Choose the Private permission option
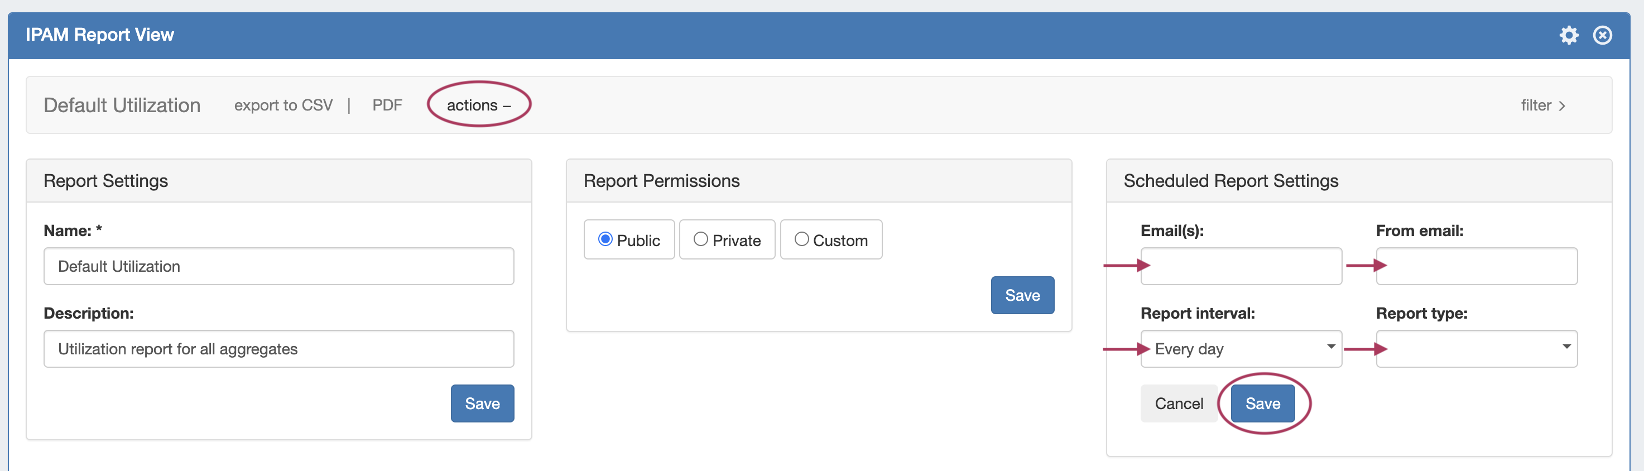 click(701, 239)
